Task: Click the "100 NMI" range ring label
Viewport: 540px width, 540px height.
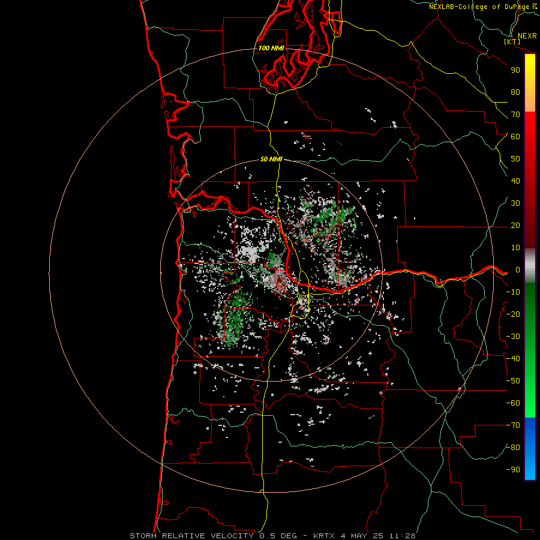Action: click(x=271, y=48)
